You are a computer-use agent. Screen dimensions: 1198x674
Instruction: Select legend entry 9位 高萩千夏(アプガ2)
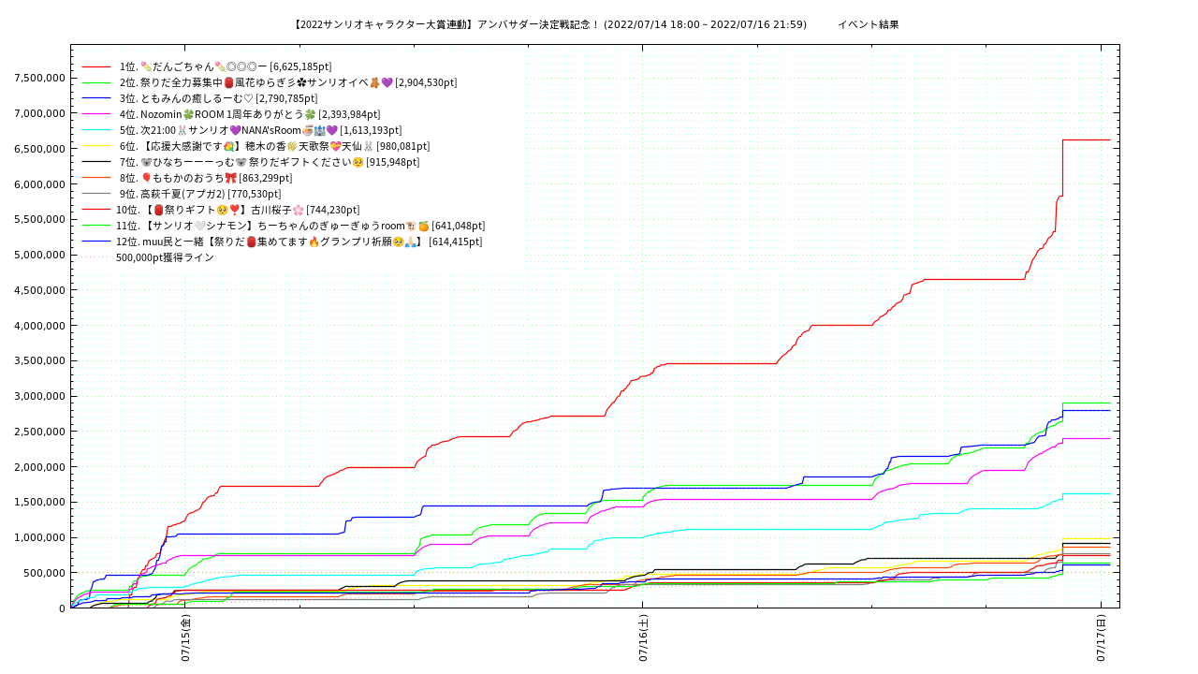pyautogui.click(x=200, y=194)
